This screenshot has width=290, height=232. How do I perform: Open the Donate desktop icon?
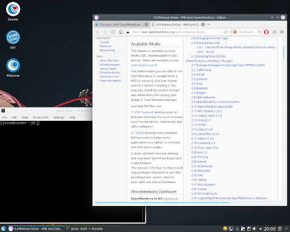click(13, 11)
